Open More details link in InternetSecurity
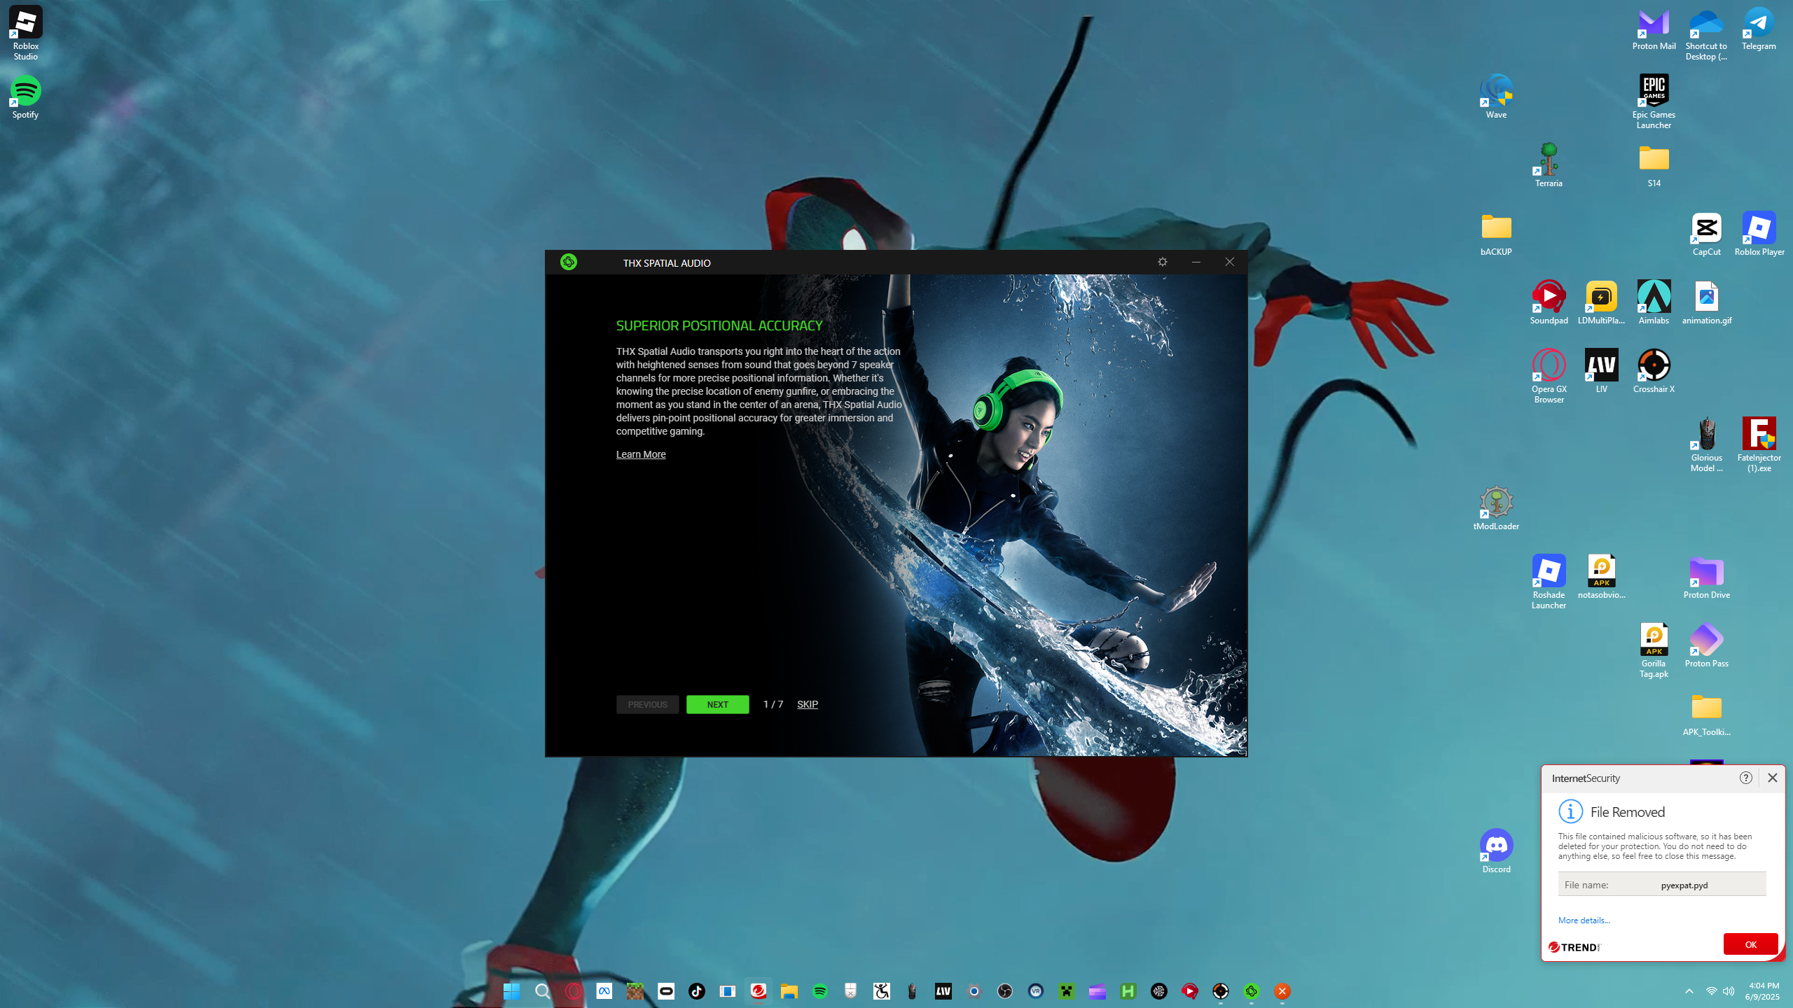 pos(1584,920)
